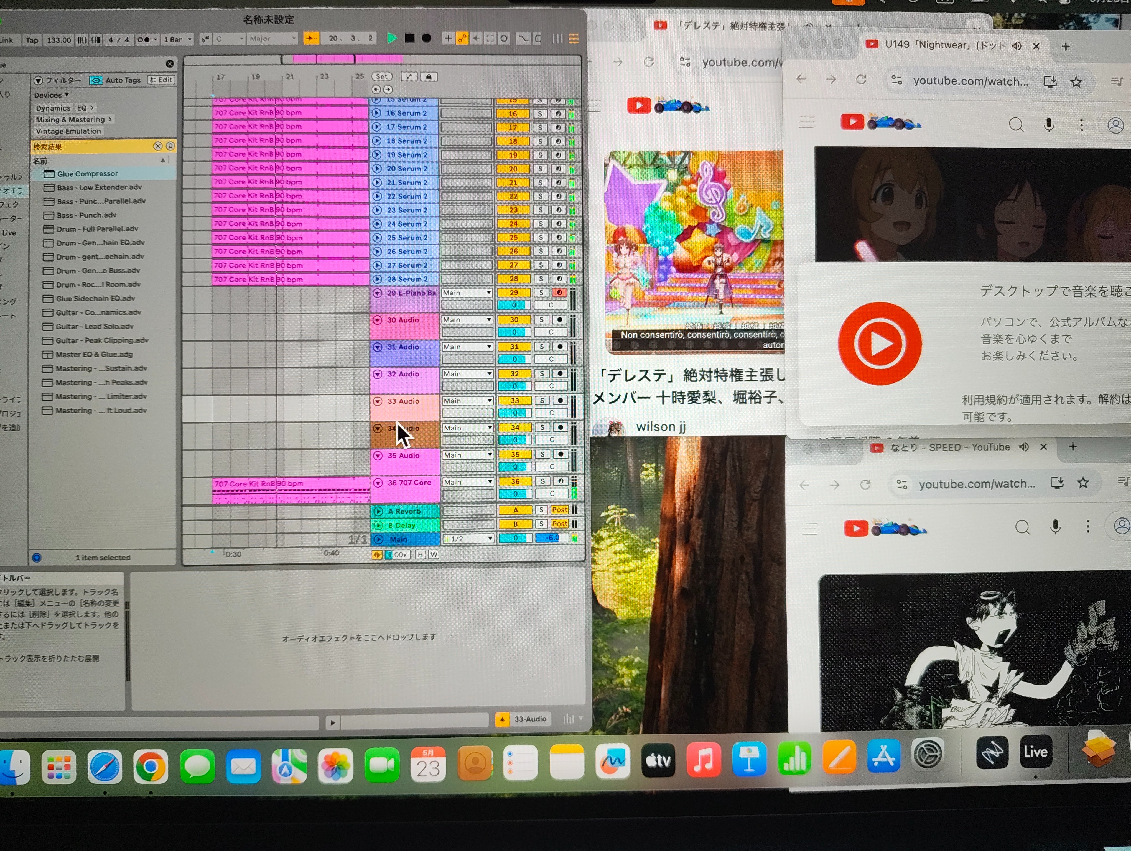Clear the browser search with X icon
The image size is (1131, 851).
pyautogui.click(x=170, y=64)
